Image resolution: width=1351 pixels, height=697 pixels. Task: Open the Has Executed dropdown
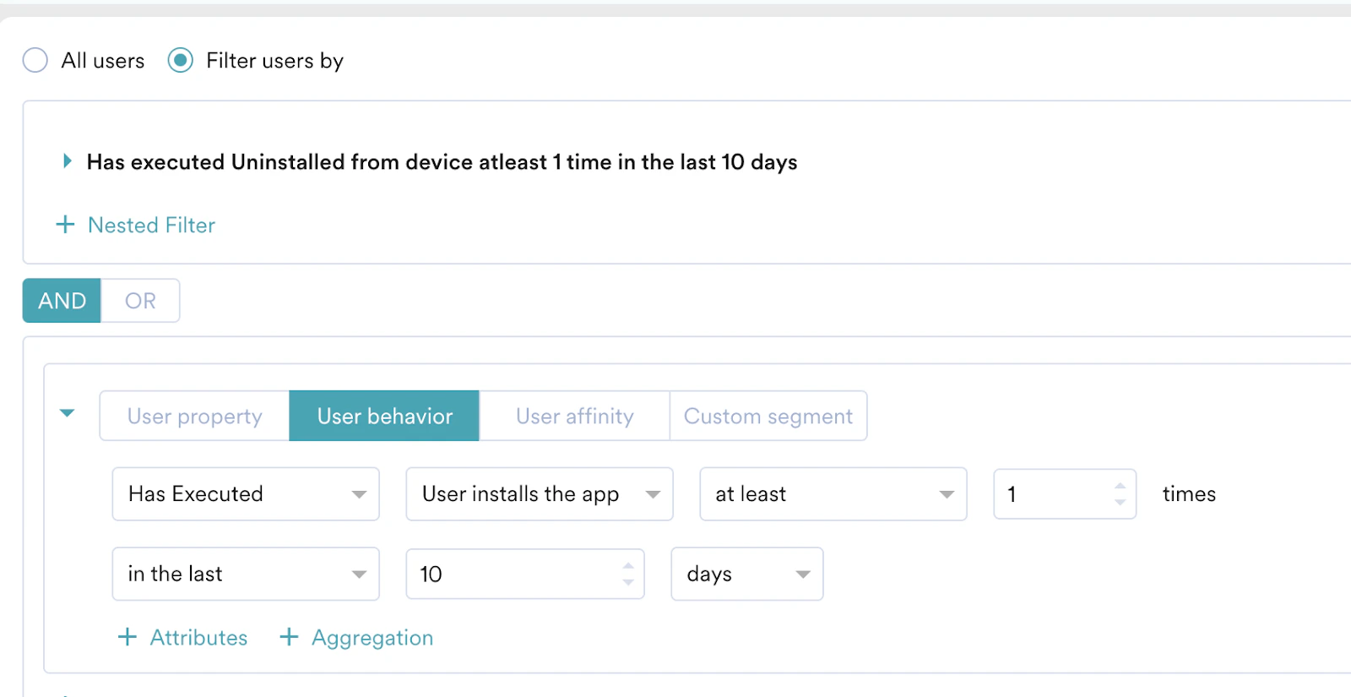click(x=245, y=494)
